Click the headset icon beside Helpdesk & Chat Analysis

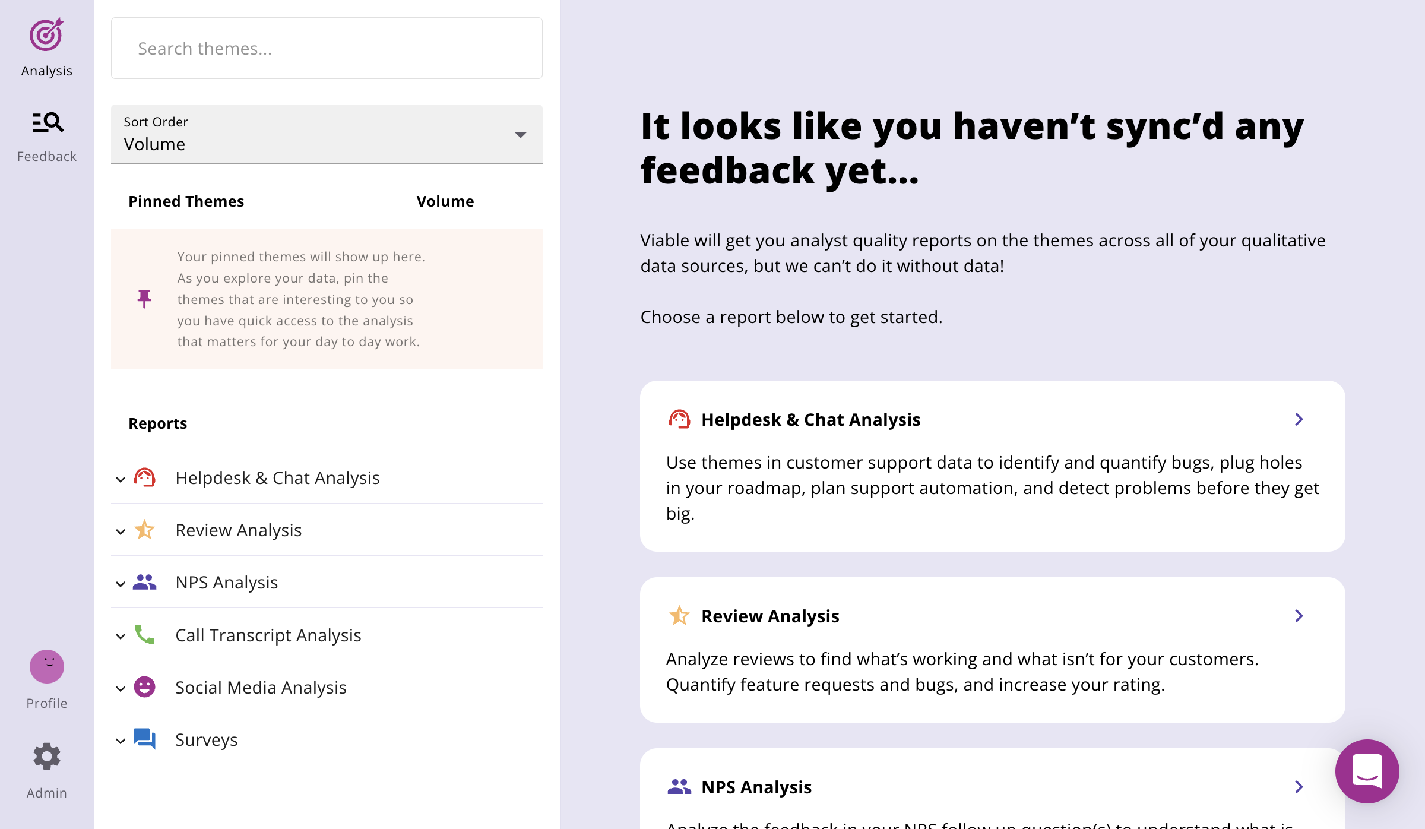(x=144, y=477)
